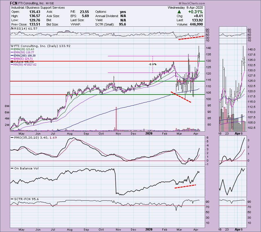Click the Prev Close value 133.51
Screen dimensions: 261x232
point(35,24)
